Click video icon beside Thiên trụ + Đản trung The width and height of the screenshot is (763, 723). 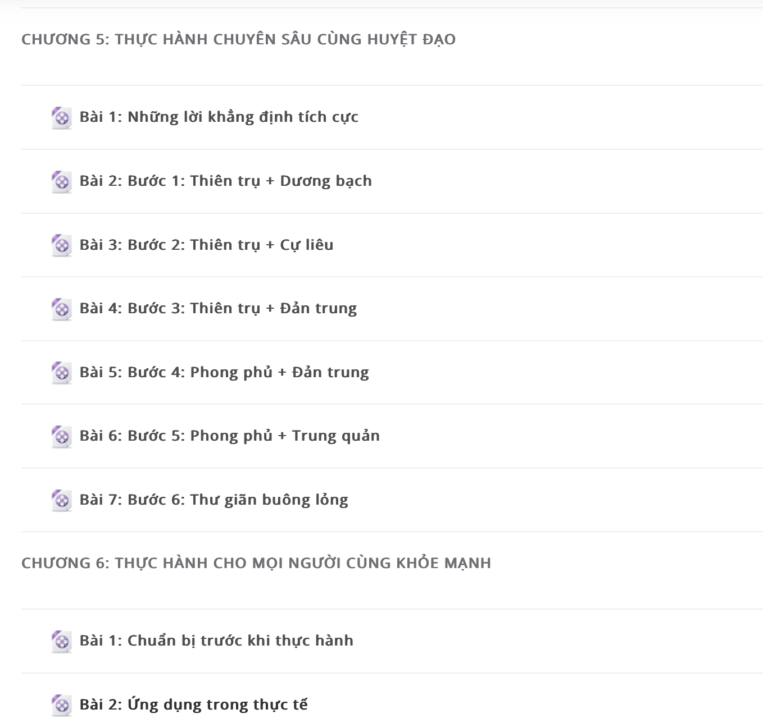point(62,309)
